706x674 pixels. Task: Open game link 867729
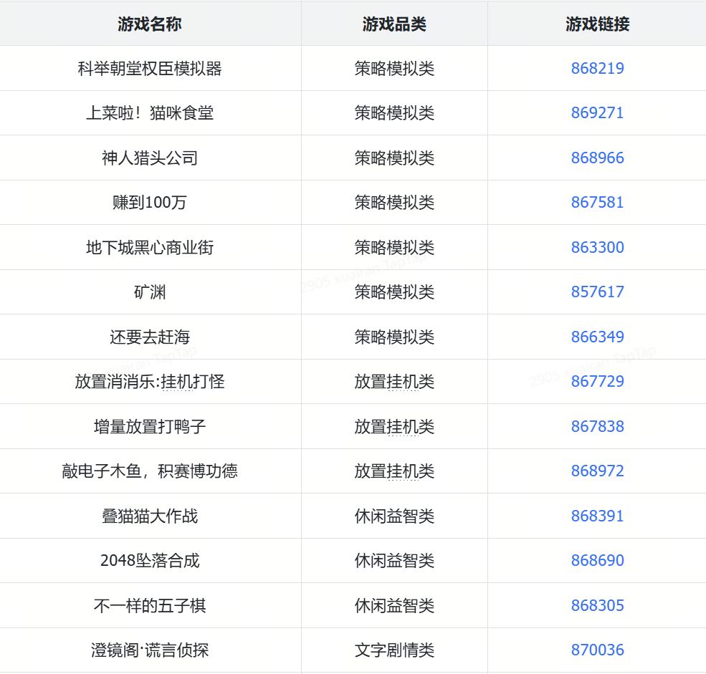597,382
